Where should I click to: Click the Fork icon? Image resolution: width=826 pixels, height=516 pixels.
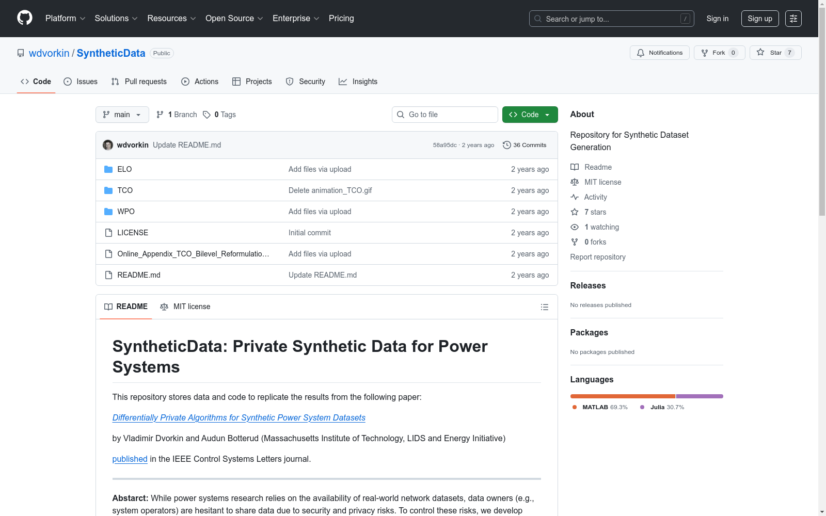tap(705, 53)
